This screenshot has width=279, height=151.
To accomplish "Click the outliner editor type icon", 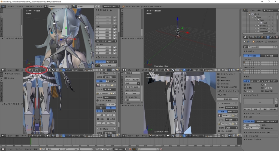I will [x=245, y=10].
